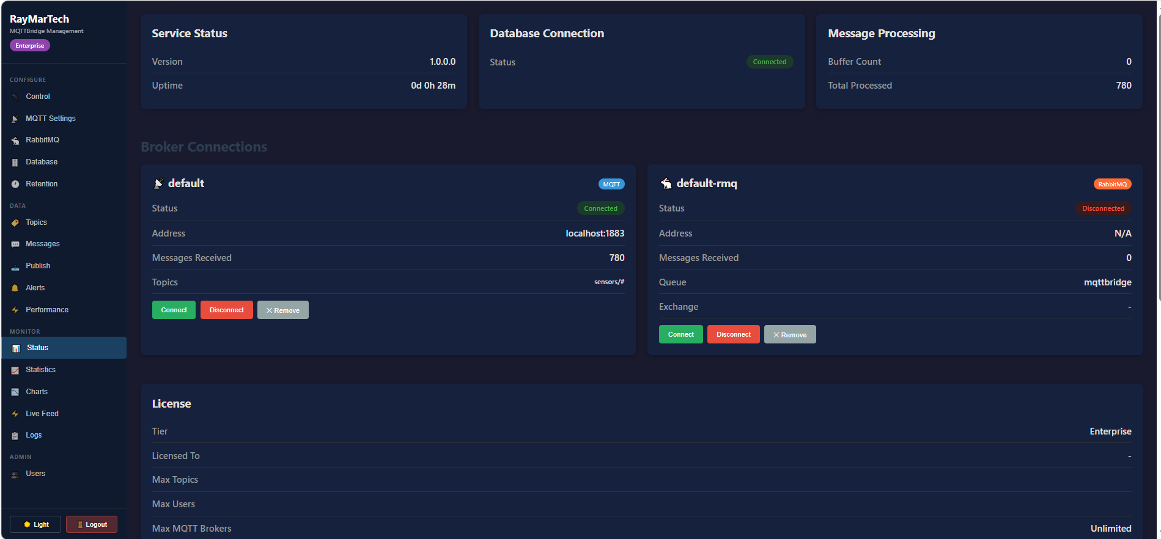
Task: Navigate to Live Feed monitor
Action: coord(64,414)
